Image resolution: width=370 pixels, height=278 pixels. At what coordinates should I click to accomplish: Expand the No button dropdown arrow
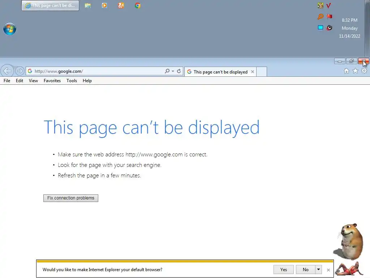(319, 269)
